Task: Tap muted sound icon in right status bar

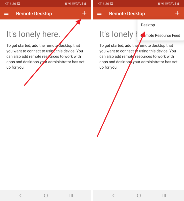Action: pyautogui.click(x=163, y=4)
